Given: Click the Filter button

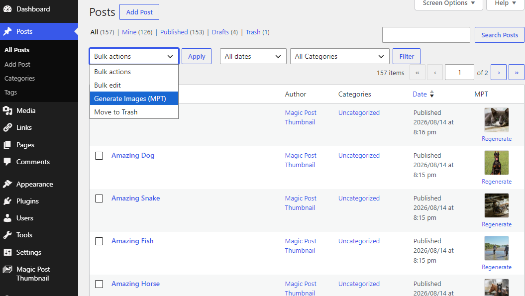Looking at the screenshot, I should tap(407, 56).
